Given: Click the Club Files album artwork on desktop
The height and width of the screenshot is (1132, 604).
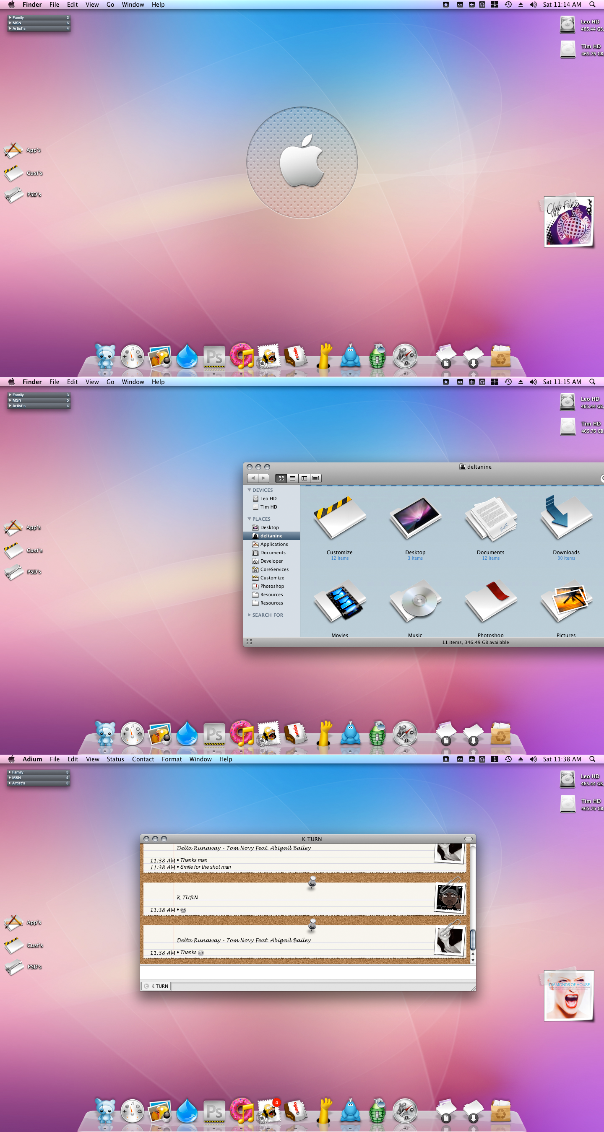Looking at the screenshot, I should [x=568, y=222].
